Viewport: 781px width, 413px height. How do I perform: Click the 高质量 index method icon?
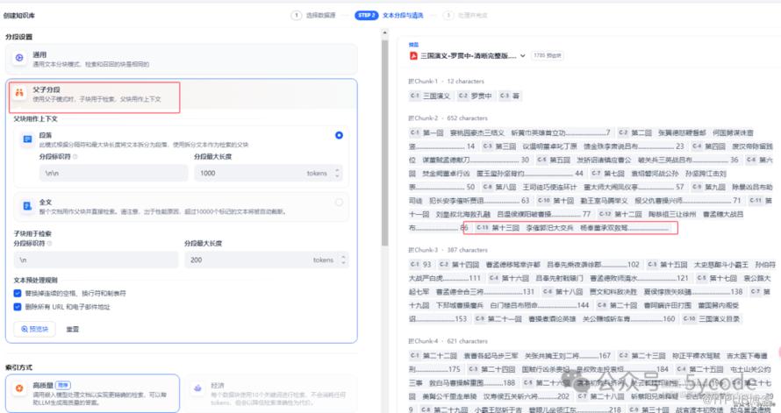click(x=19, y=388)
